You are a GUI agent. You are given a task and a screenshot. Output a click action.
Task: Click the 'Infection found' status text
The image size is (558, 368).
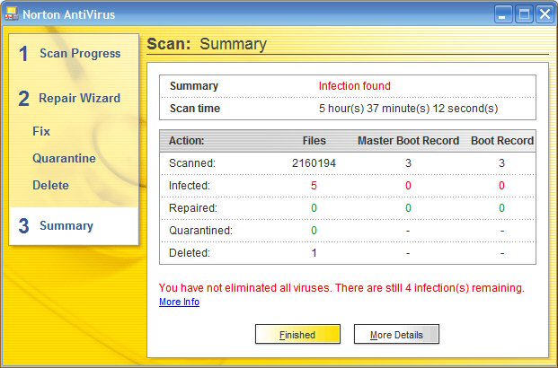click(354, 85)
